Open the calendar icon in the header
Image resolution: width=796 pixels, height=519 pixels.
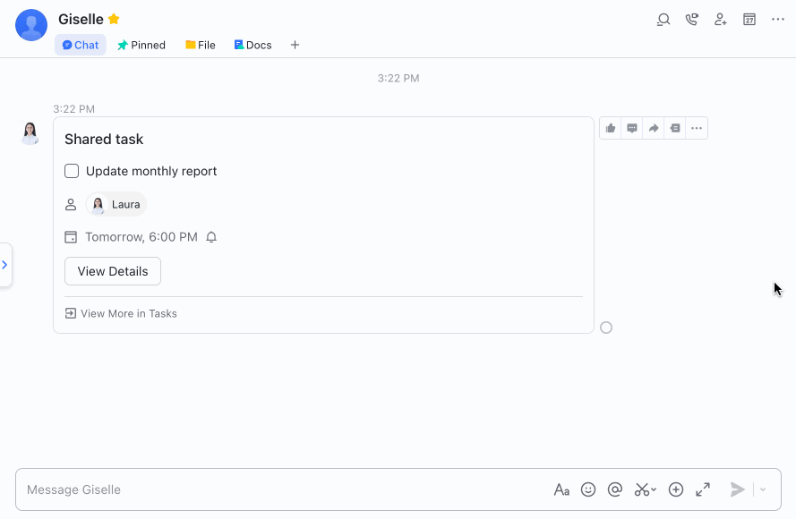[x=749, y=19]
